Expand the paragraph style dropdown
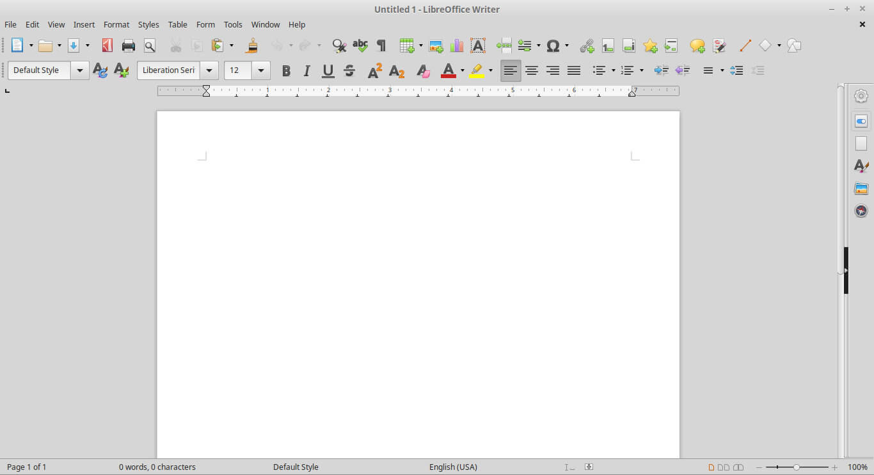 pyautogui.click(x=80, y=70)
